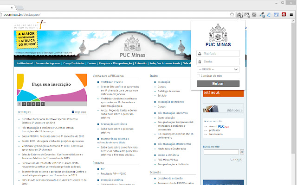Click the gray cloud extension icon

(x=254, y=14)
